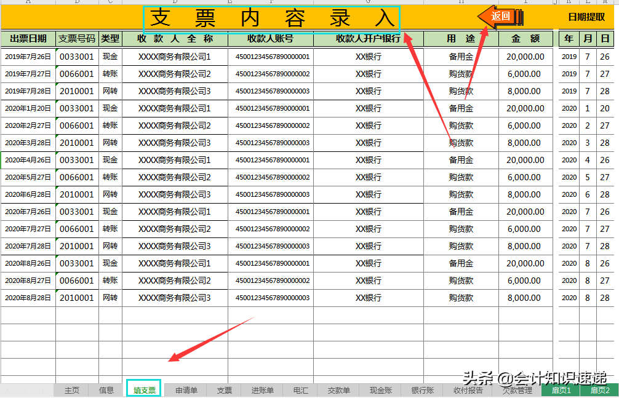Select the 收款人账号 column header
619x398 pixels.
(x=272, y=38)
